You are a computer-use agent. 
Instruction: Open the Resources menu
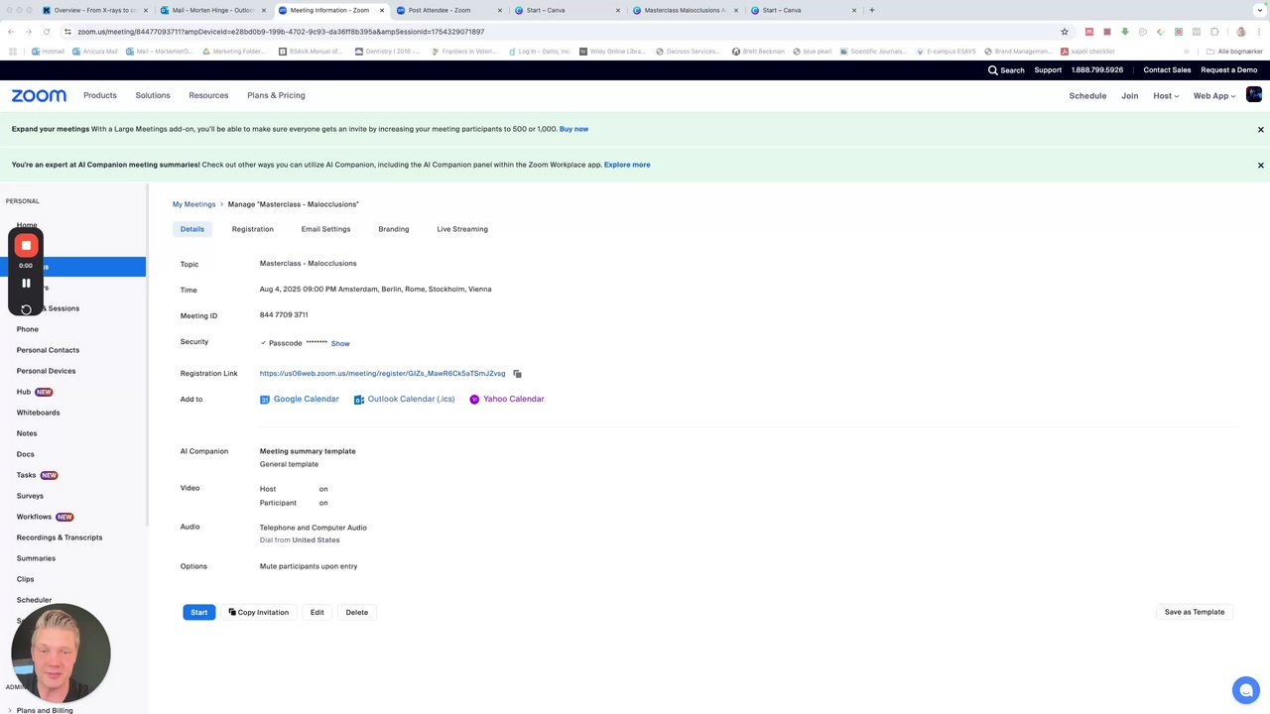[208, 95]
